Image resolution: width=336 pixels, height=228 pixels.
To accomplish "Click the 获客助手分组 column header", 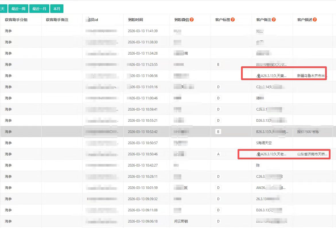I will click(16, 20).
